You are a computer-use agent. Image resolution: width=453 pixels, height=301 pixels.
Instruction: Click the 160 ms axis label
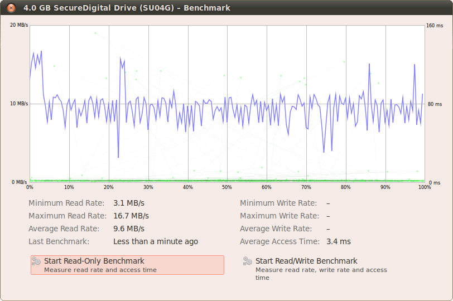[435, 26]
